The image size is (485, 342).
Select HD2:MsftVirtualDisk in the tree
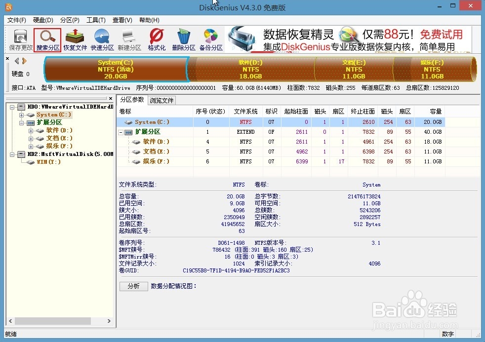tap(70, 154)
